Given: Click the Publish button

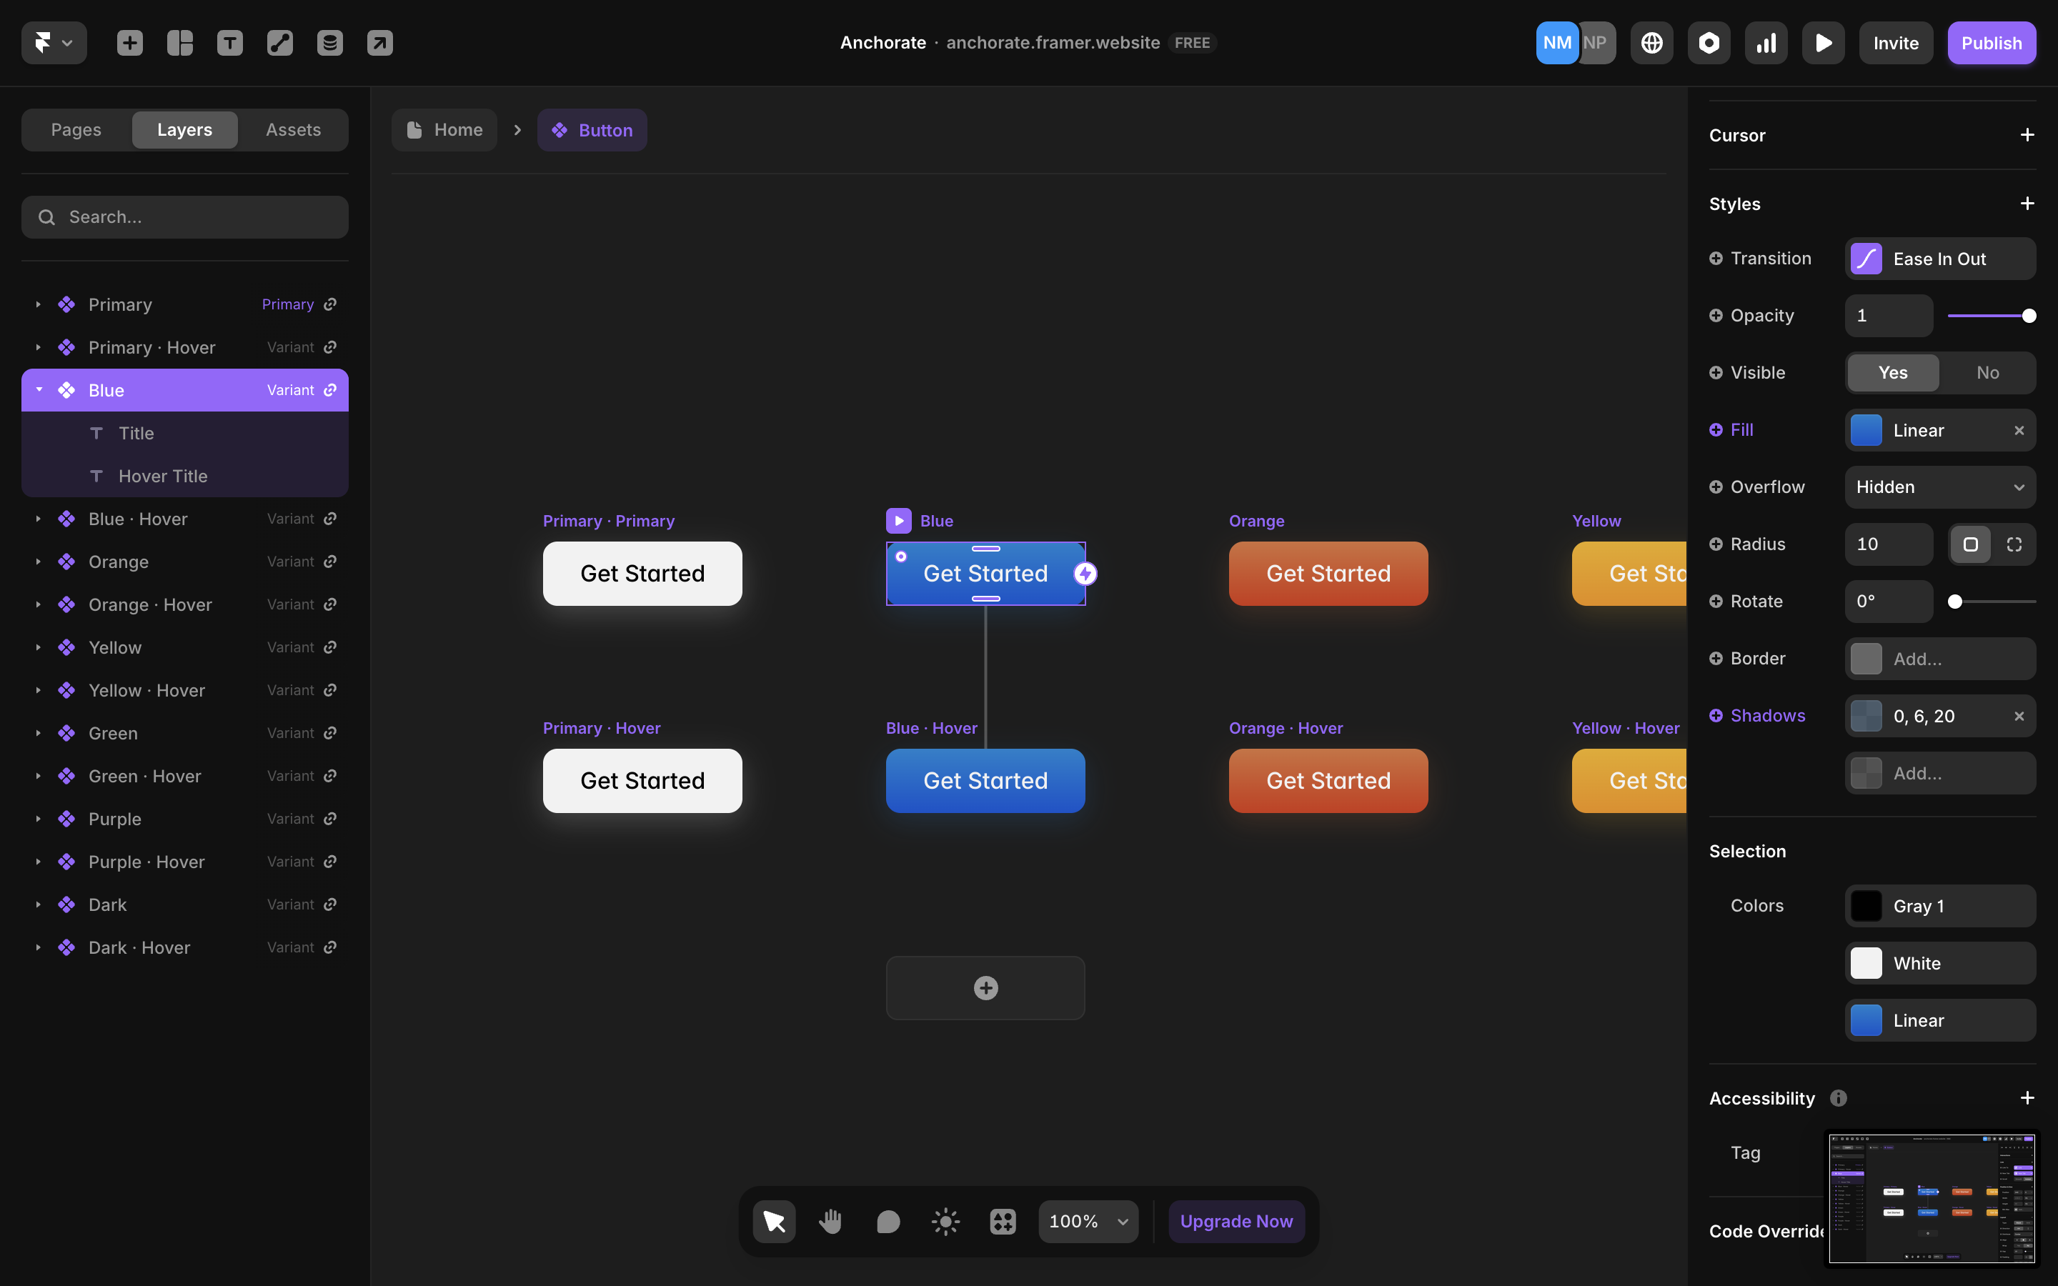Looking at the screenshot, I should [1991, 43].
